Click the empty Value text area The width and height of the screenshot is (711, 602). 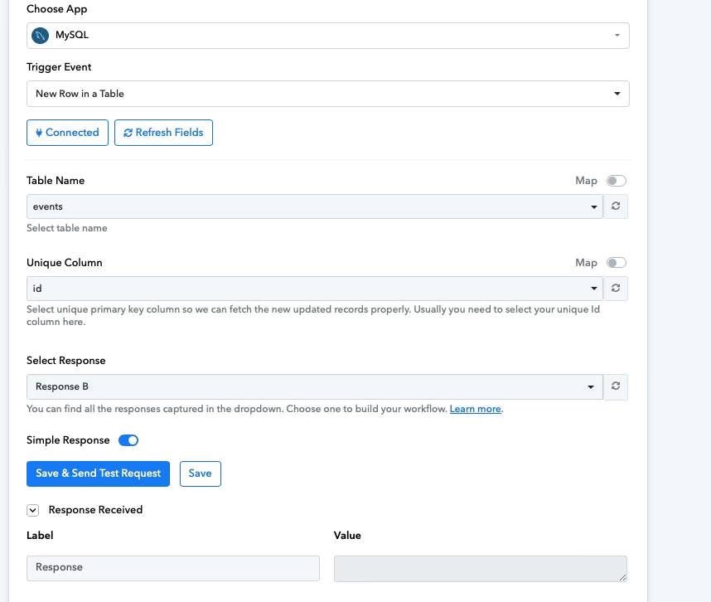(x=480, y=569)
